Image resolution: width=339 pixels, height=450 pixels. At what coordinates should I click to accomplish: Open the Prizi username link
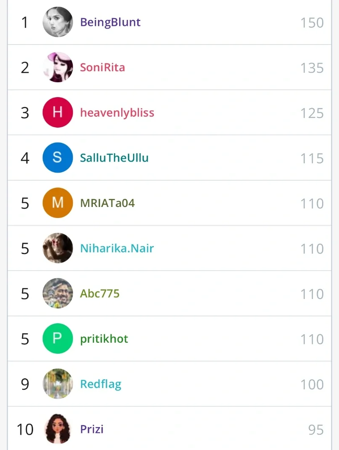click(92, 429)
